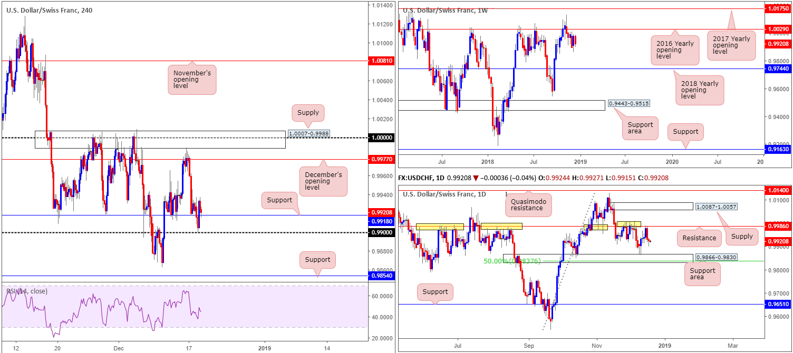Click the red 1.01400 price label
Screen dimensions: 793x353
[778, 190]
